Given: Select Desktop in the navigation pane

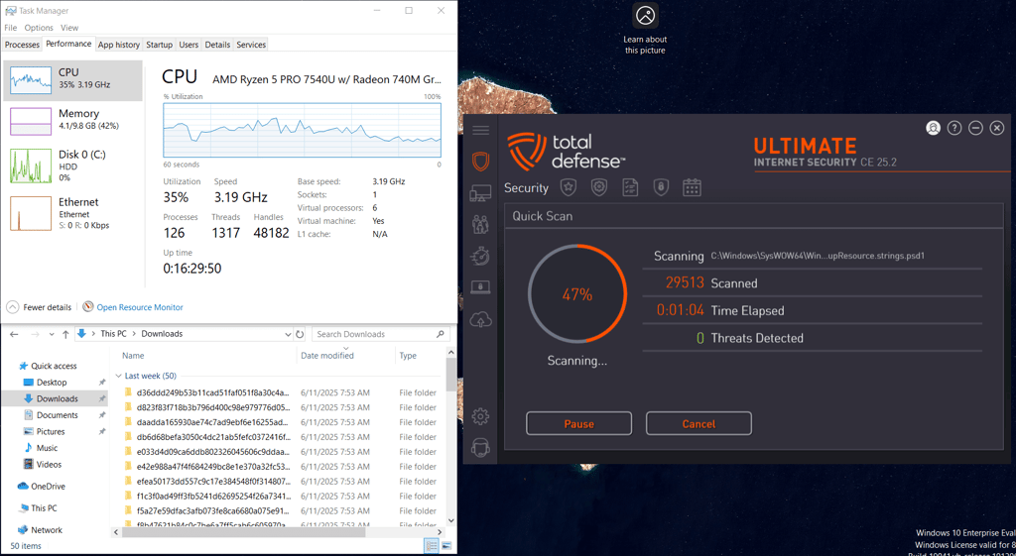Looking at the screenshot, I should [52, 383].
